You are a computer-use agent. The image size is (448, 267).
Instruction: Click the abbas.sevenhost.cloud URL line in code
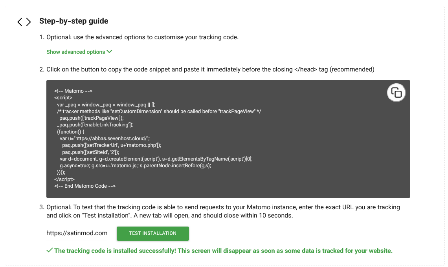click(x=105, y=139)
